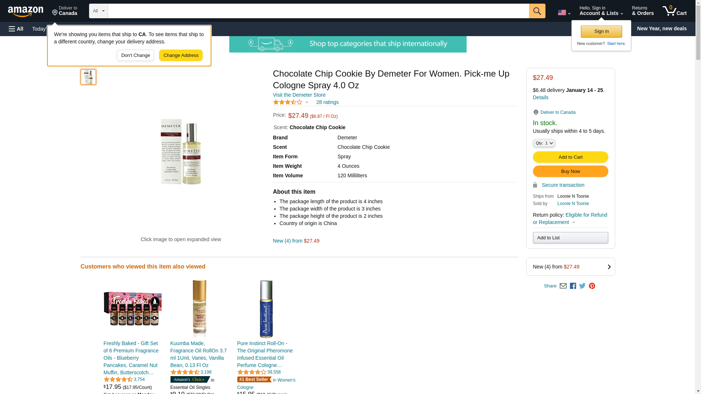Share via email icon

tap(563, 286)
